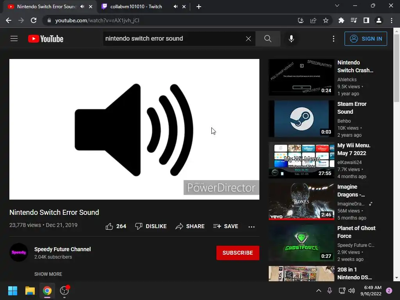Screen dimensions: 400x300
Task: Open YouTube settings three-dot menu
Action: pos(334,39)
